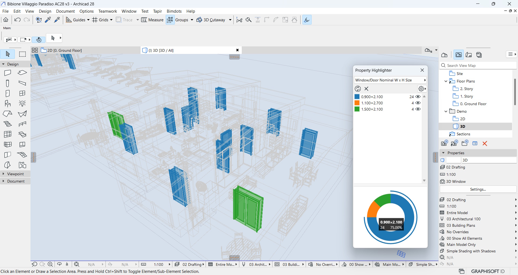The height and width of the screenshot is (275, 518).
Task: Toggle visibility of 1.100×2.700 items
Action: pyautogui.click(x=418, y=103)
